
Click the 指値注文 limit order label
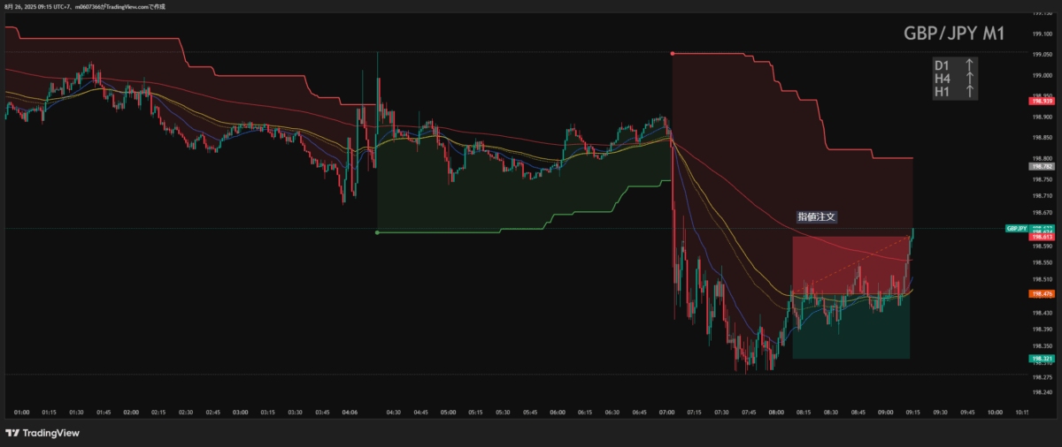(x=816, y=216)
